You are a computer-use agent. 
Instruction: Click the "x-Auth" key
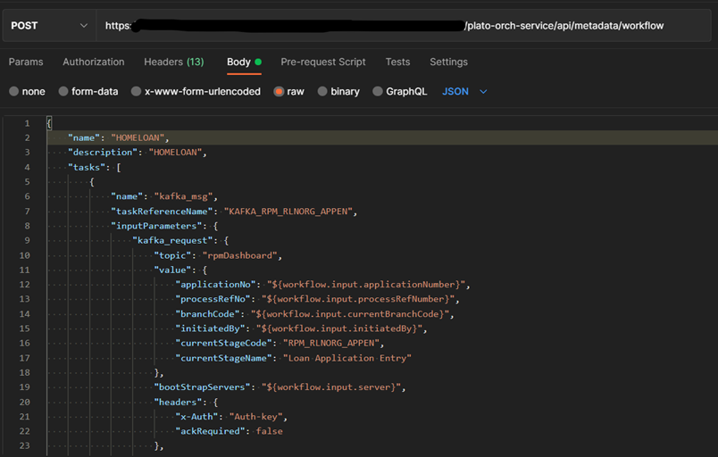tap(196, 416)
